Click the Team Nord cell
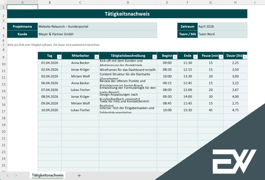 222,34
